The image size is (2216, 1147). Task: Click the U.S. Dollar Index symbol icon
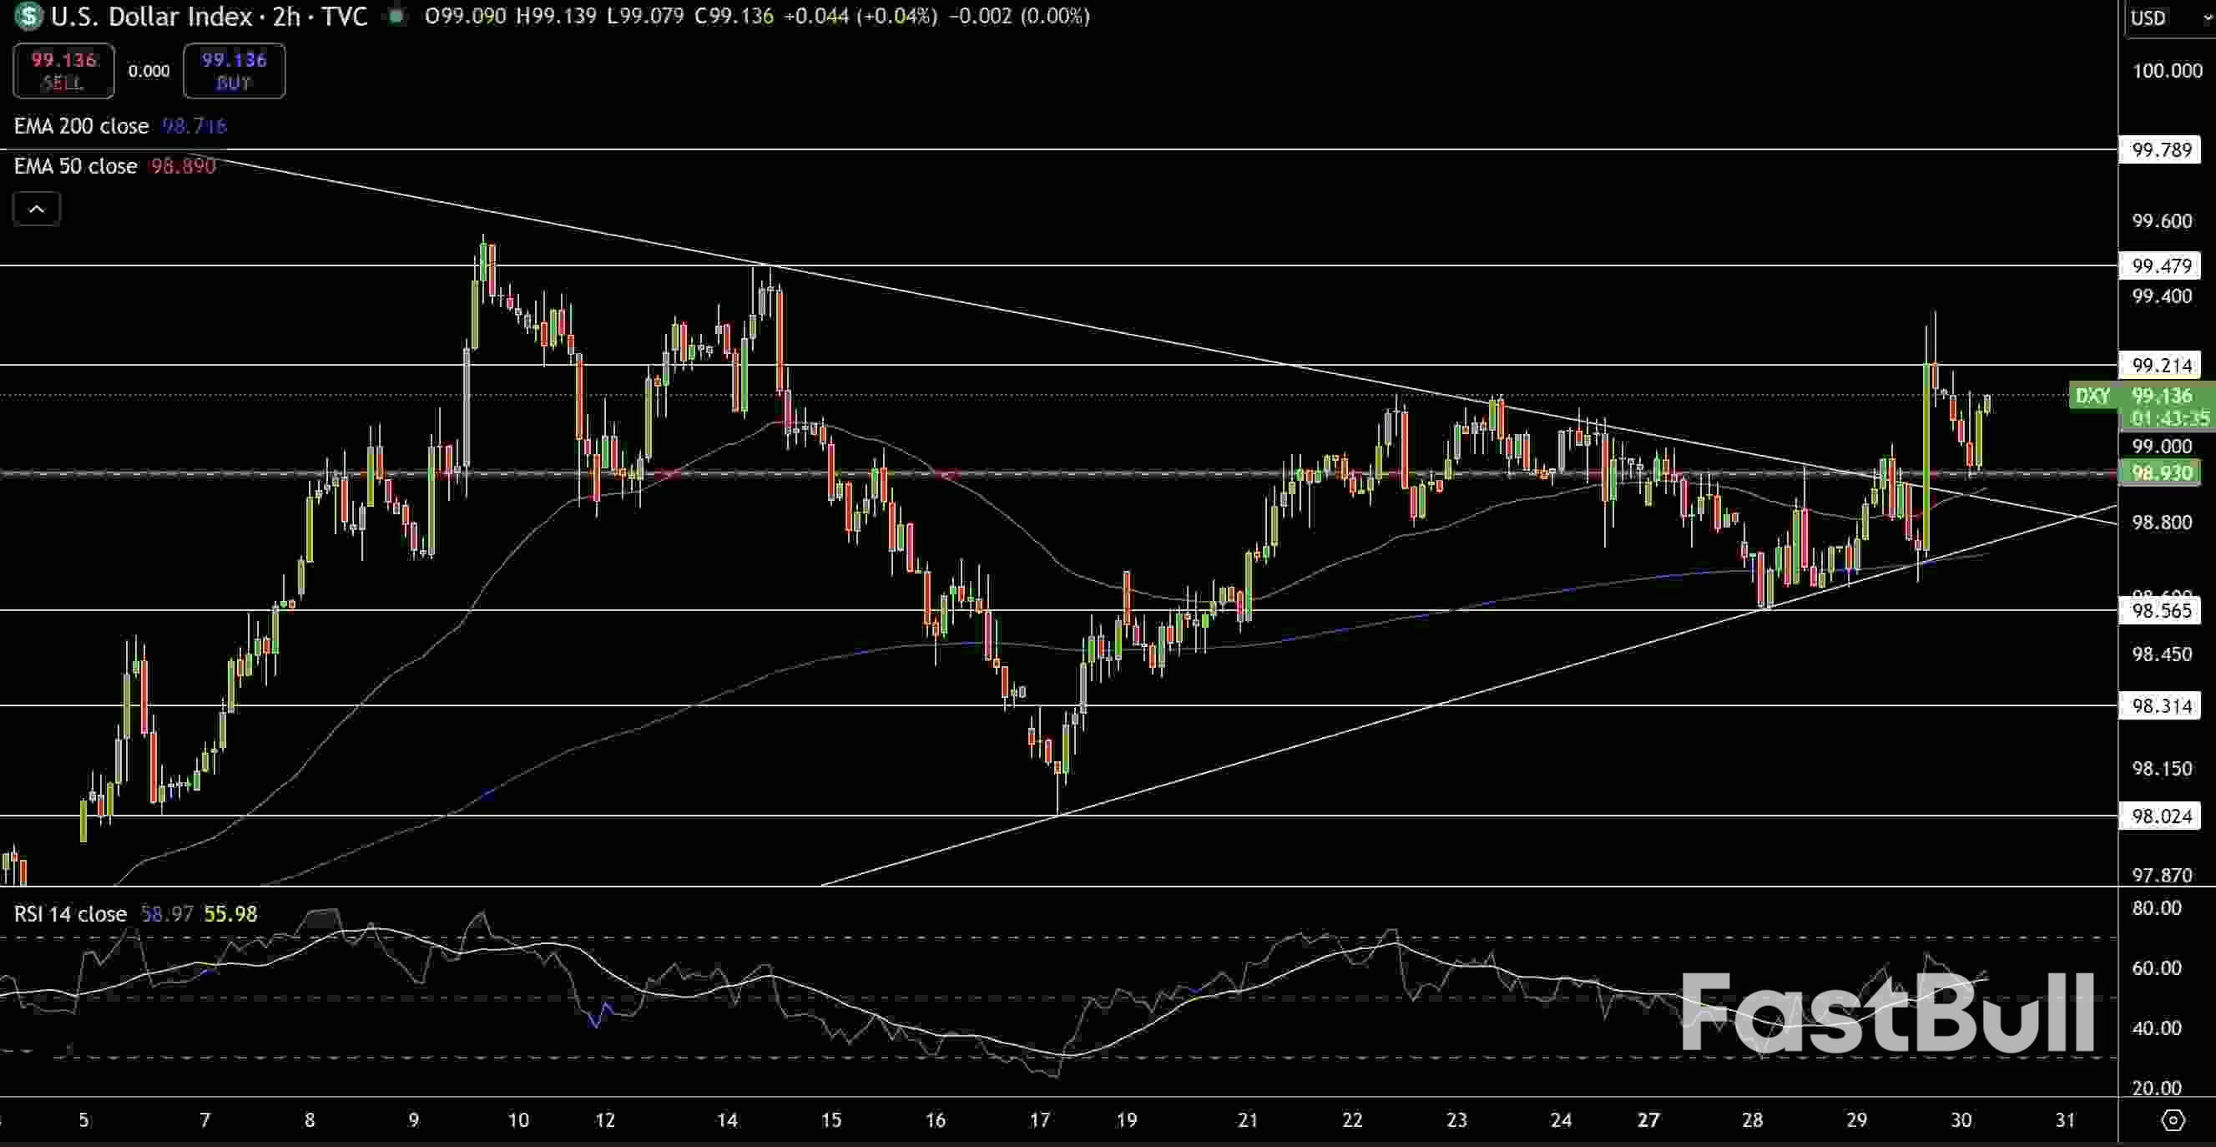[x=28, y=17]
